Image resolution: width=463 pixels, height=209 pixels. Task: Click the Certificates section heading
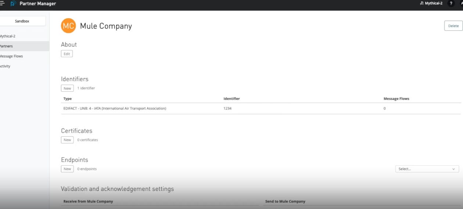(76, 131)
